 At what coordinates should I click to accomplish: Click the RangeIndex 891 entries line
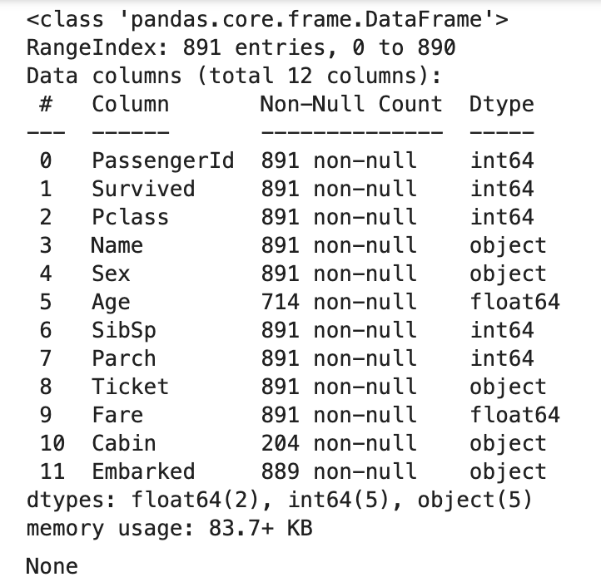[x=241, y=47]
